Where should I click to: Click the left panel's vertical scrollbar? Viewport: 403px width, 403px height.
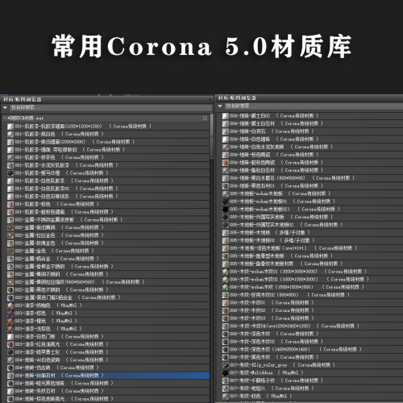pyautogui.click(x=212, y=137)
